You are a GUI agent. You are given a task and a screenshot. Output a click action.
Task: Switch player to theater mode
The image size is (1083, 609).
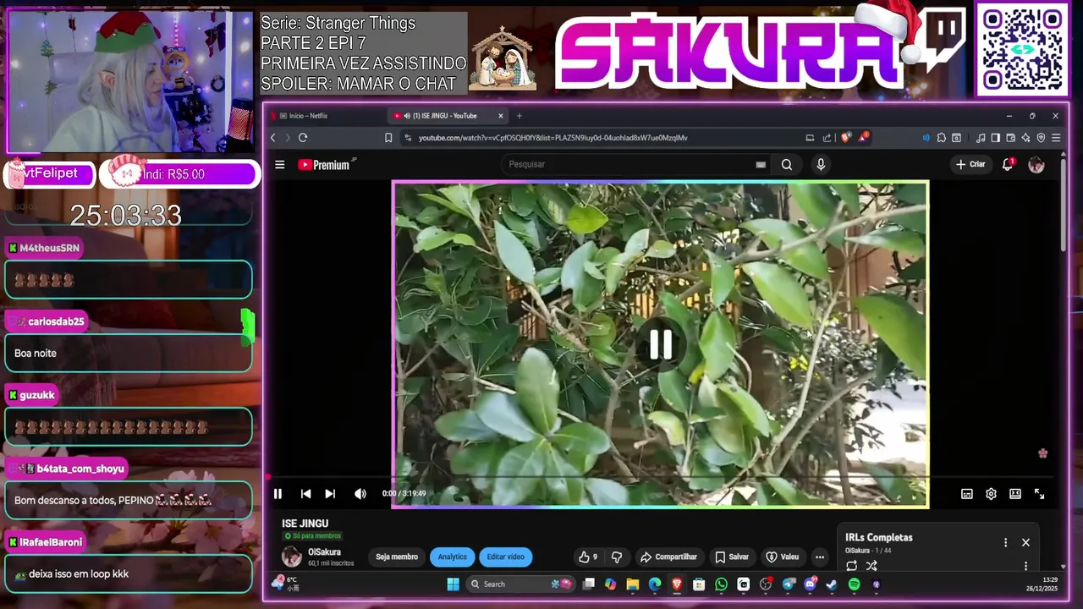(x=1015, y=494)
